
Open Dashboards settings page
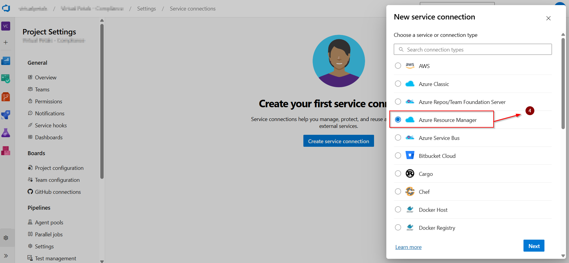[x=49, y=137]
